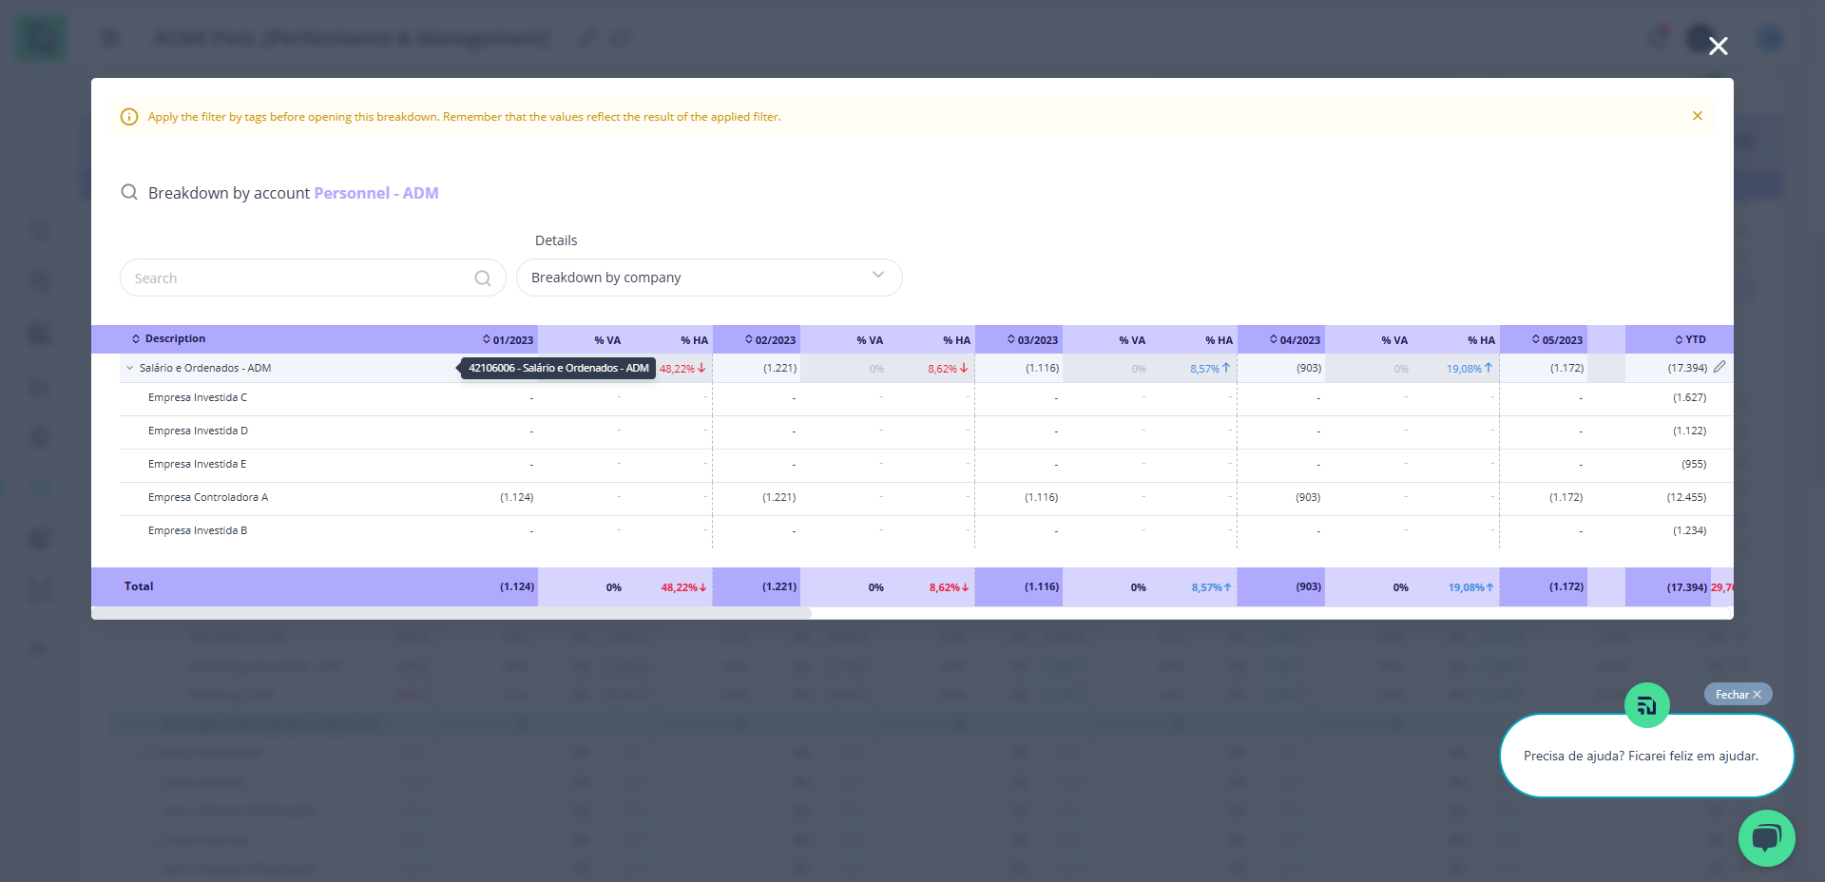This screenshot has height=882, width=1825.
Task: Sort by the 02/2023 column
Action: [x=770, y=339]
